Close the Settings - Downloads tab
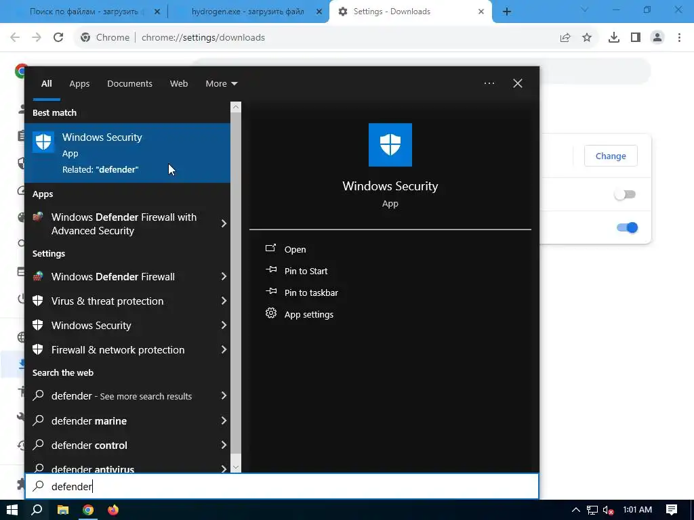 pyautogui.click(x=481, y=12)
